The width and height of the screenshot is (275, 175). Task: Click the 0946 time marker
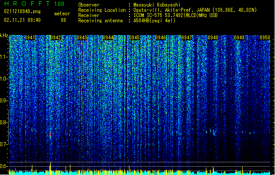(x=160, y=38)
